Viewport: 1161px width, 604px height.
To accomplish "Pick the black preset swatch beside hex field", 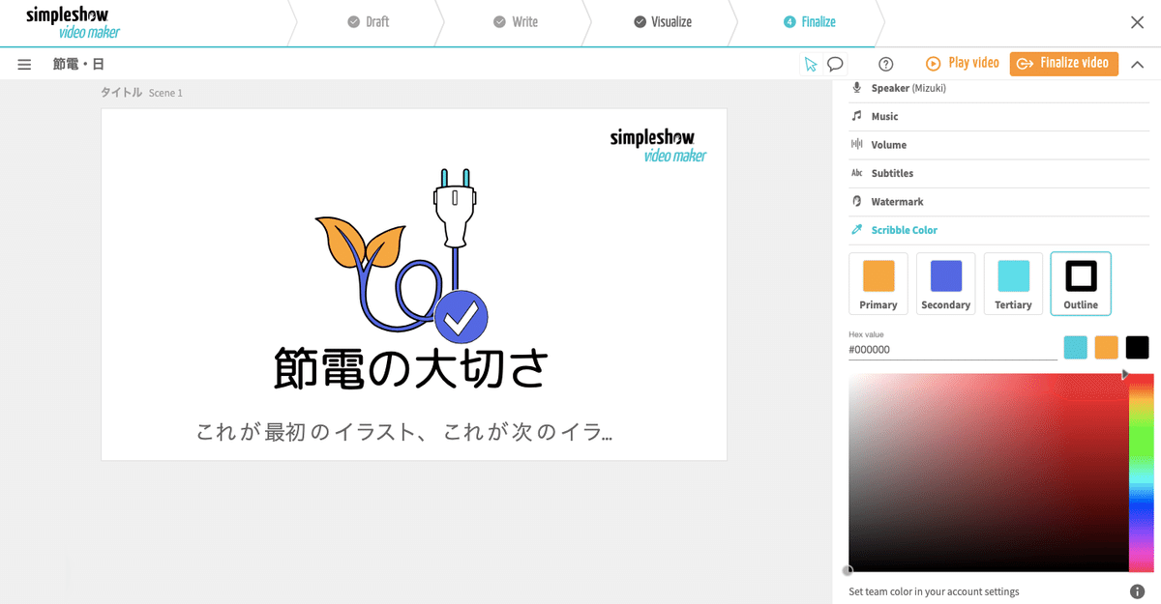I will pos(1137,347).
